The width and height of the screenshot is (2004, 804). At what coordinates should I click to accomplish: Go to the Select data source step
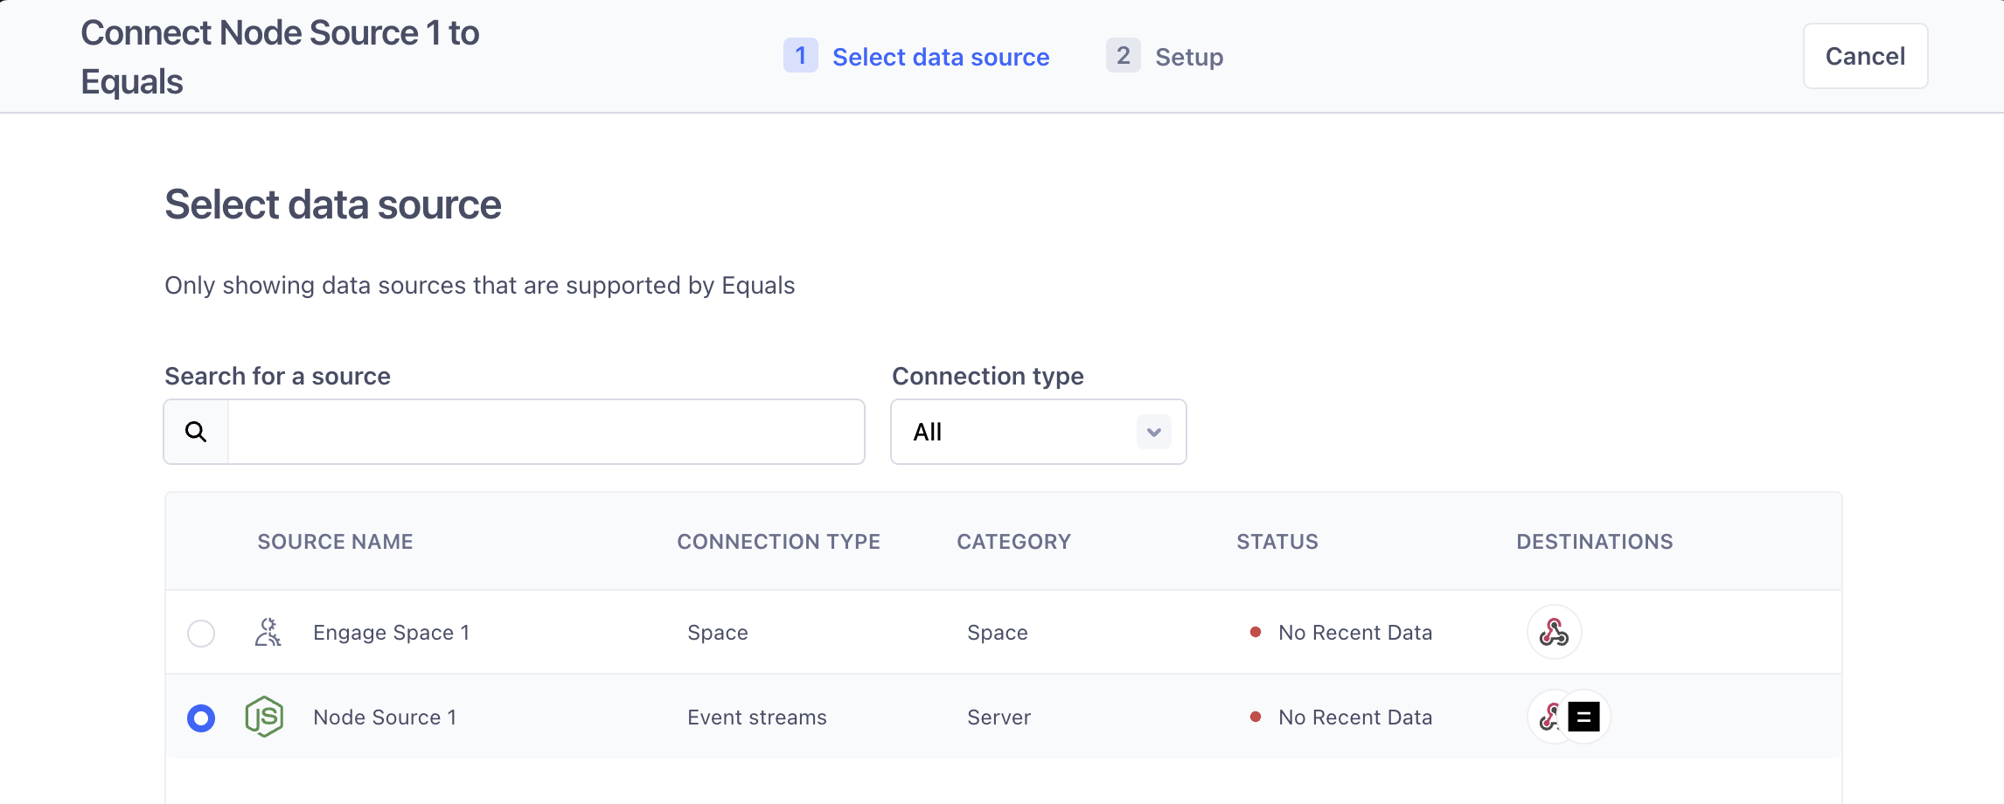pos(940,57)
